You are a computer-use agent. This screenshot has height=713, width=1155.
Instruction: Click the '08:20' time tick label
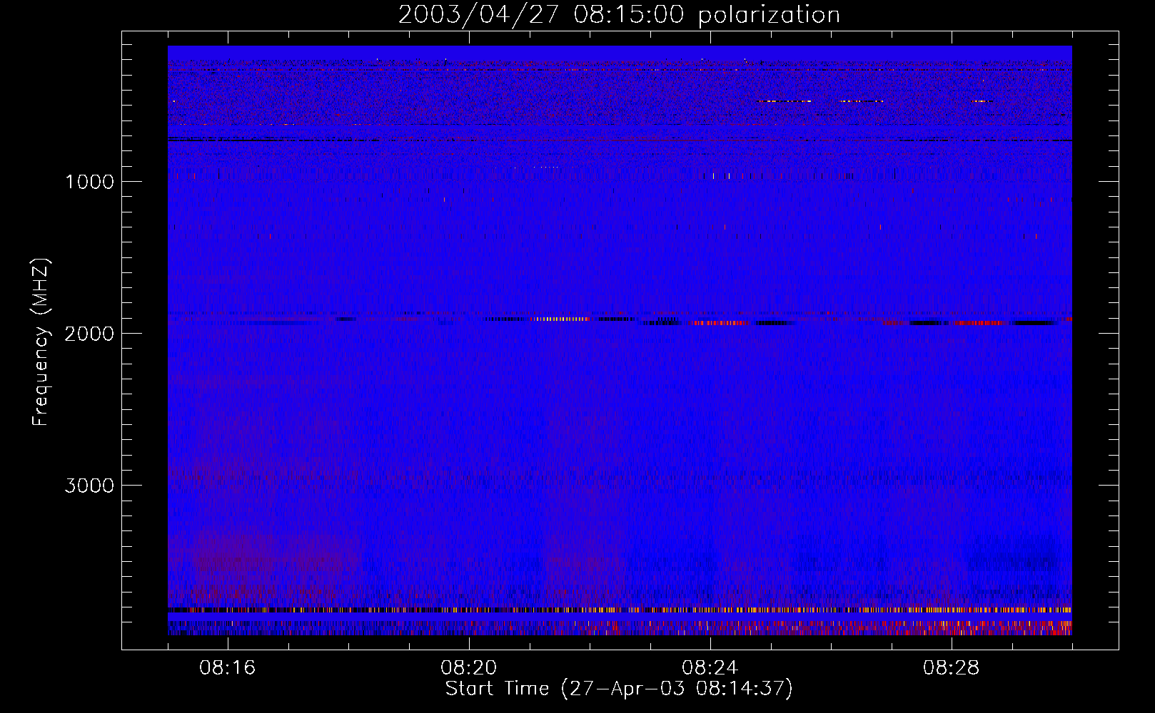coord(469,668)
